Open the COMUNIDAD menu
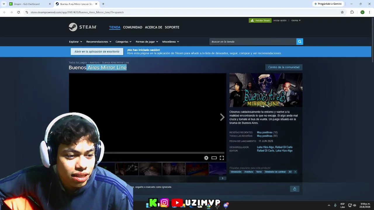374x210 pixels. point(133,27)
